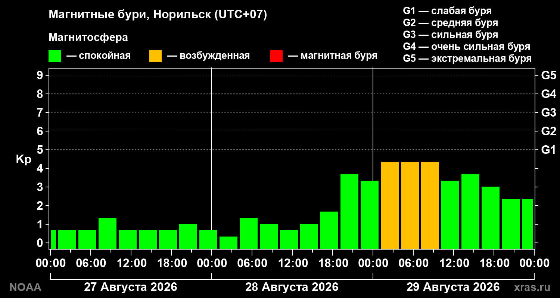This screenshot has width=560, height=298.
Task: Click the green calm magnetosphere legend swatch
Action: point(55,56)
